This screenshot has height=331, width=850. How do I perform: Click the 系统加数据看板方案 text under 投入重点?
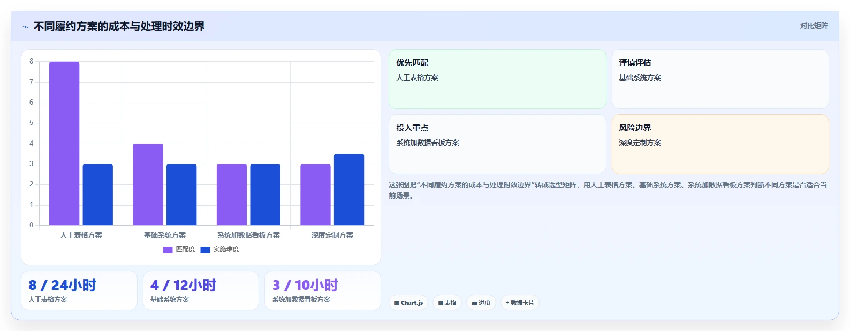click(x=428, y=143)
